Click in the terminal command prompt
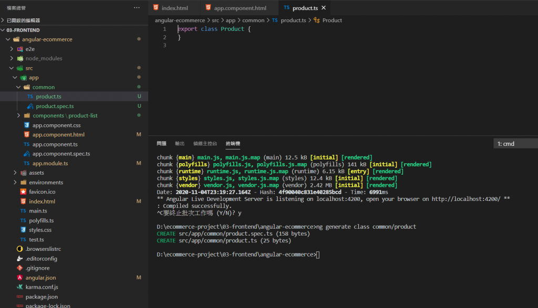This screenshot has height=308, width=538. (x=318, y=255)
